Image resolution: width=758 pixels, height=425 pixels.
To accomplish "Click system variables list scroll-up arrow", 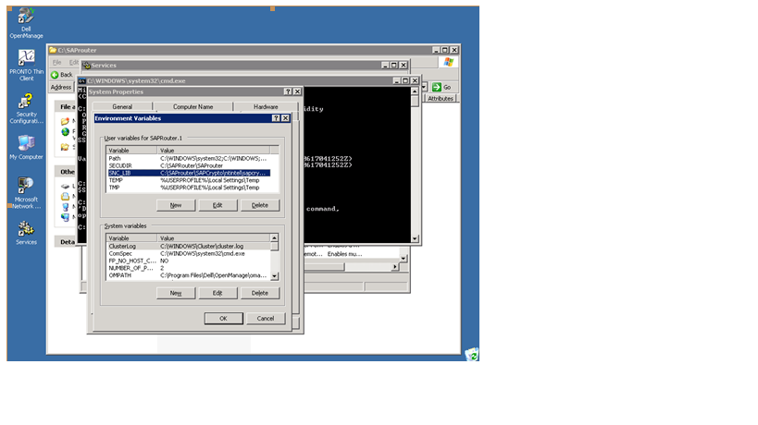I will (x=274, y=237).
